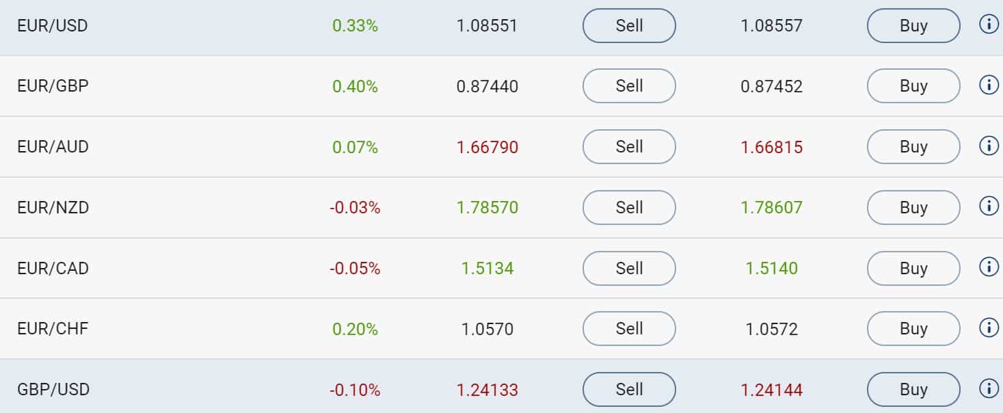Select the EUR/GBP instrument name
Viewport: 1003px width, 413px height.
[53, 86]
